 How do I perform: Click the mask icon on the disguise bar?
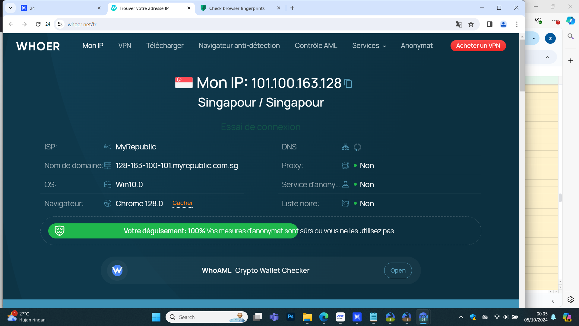[59, 231]
